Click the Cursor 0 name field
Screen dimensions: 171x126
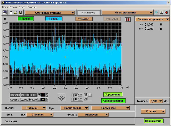point(15,95)
